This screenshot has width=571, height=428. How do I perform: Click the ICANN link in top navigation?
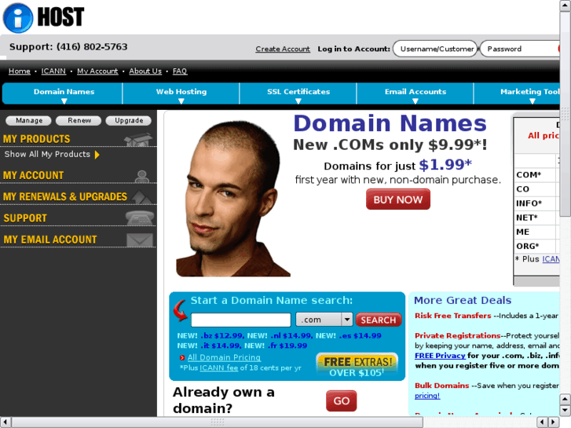click(53, 71)
